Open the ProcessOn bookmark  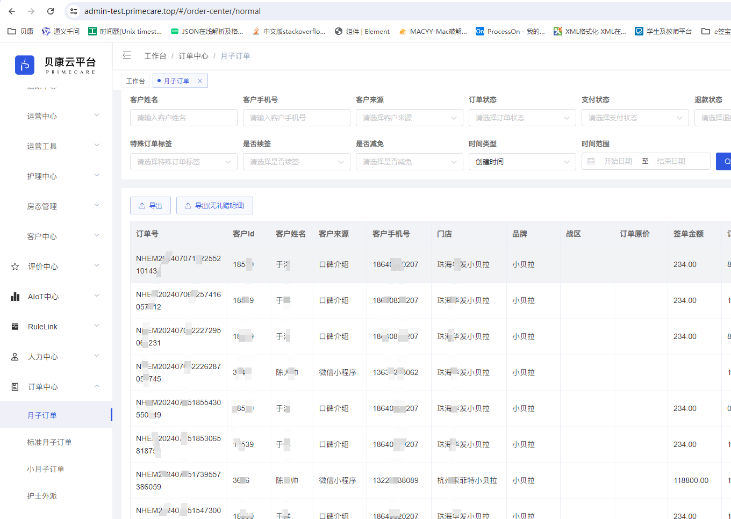coord(510,31)
